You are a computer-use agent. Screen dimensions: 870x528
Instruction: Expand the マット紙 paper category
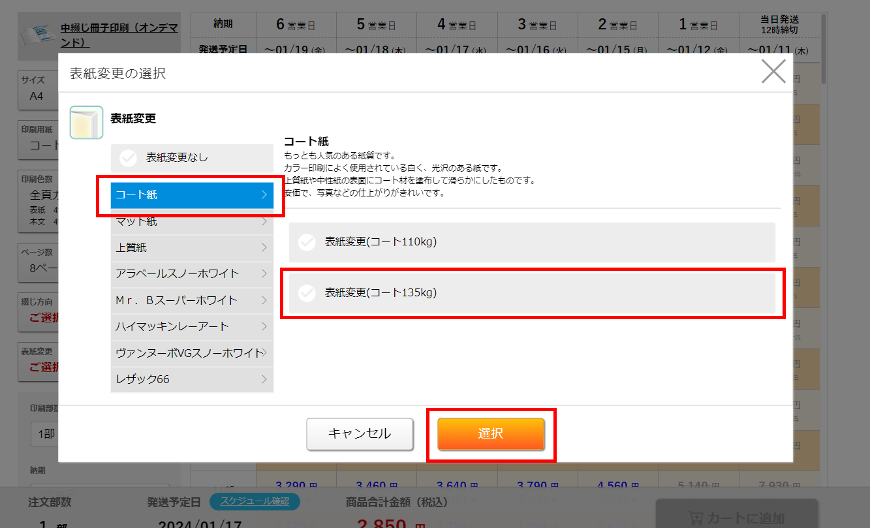point(192,222)
